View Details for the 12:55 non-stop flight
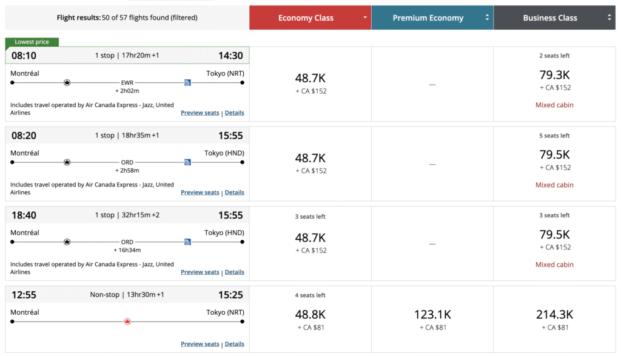This screenshot has height=356, width=621. [234, 344]
